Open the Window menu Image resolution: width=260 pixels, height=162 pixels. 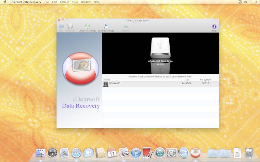pyautogui.click(x=86, y=2)
